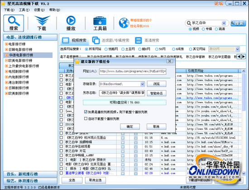The width and height of the screenshot is (249, 190).
Task: Select the 视频 radio under search box
Action: coord(190,29)
